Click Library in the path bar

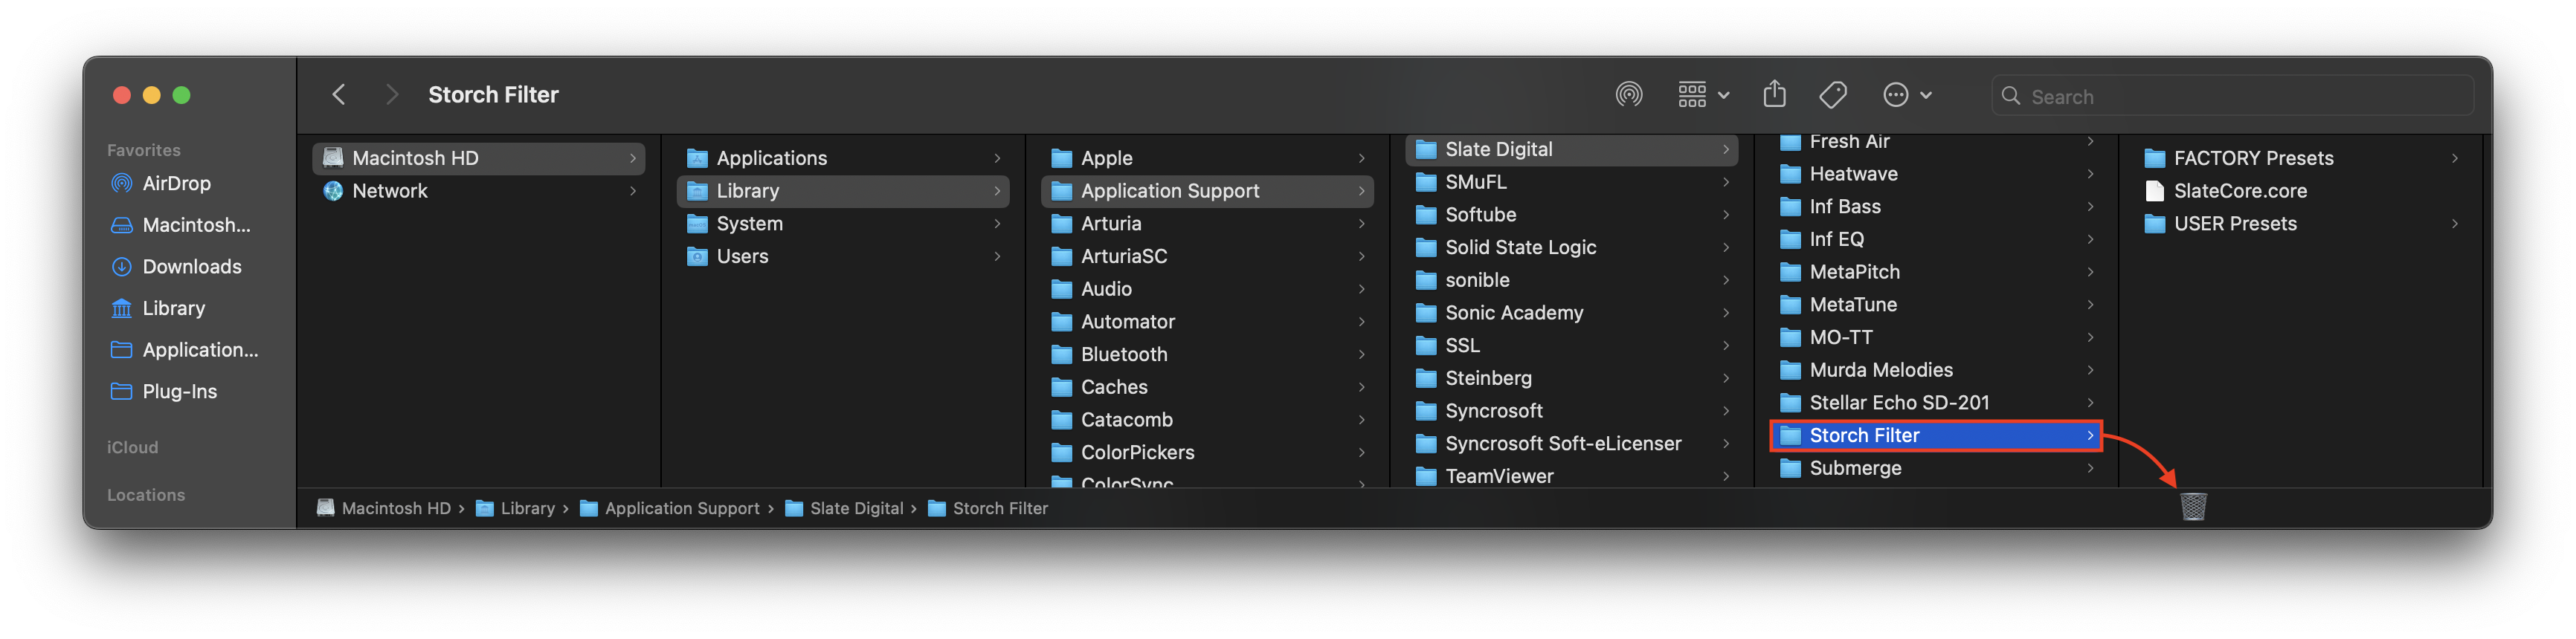[x=515, y=509]
